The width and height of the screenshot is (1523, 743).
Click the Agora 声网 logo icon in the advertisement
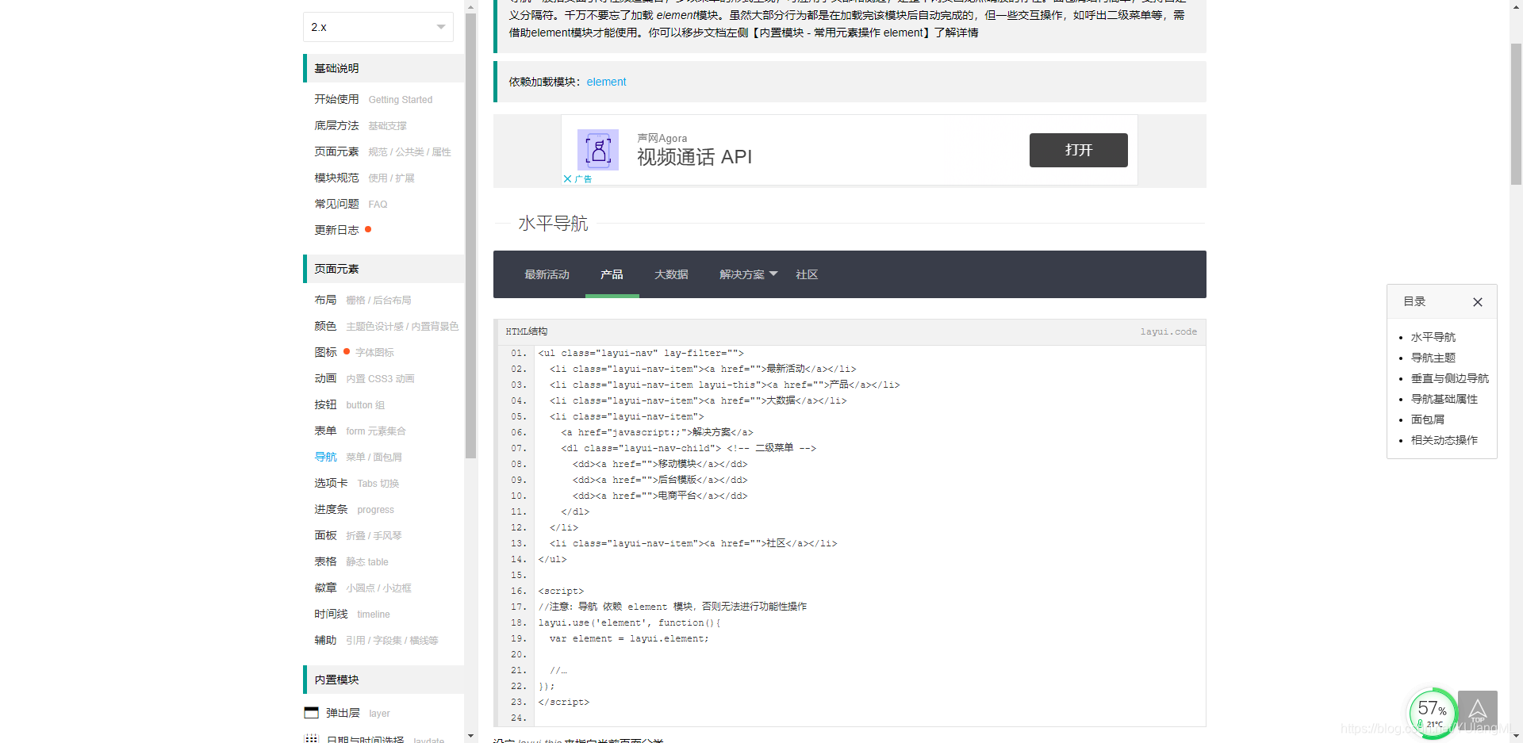[x=597, y=150]
